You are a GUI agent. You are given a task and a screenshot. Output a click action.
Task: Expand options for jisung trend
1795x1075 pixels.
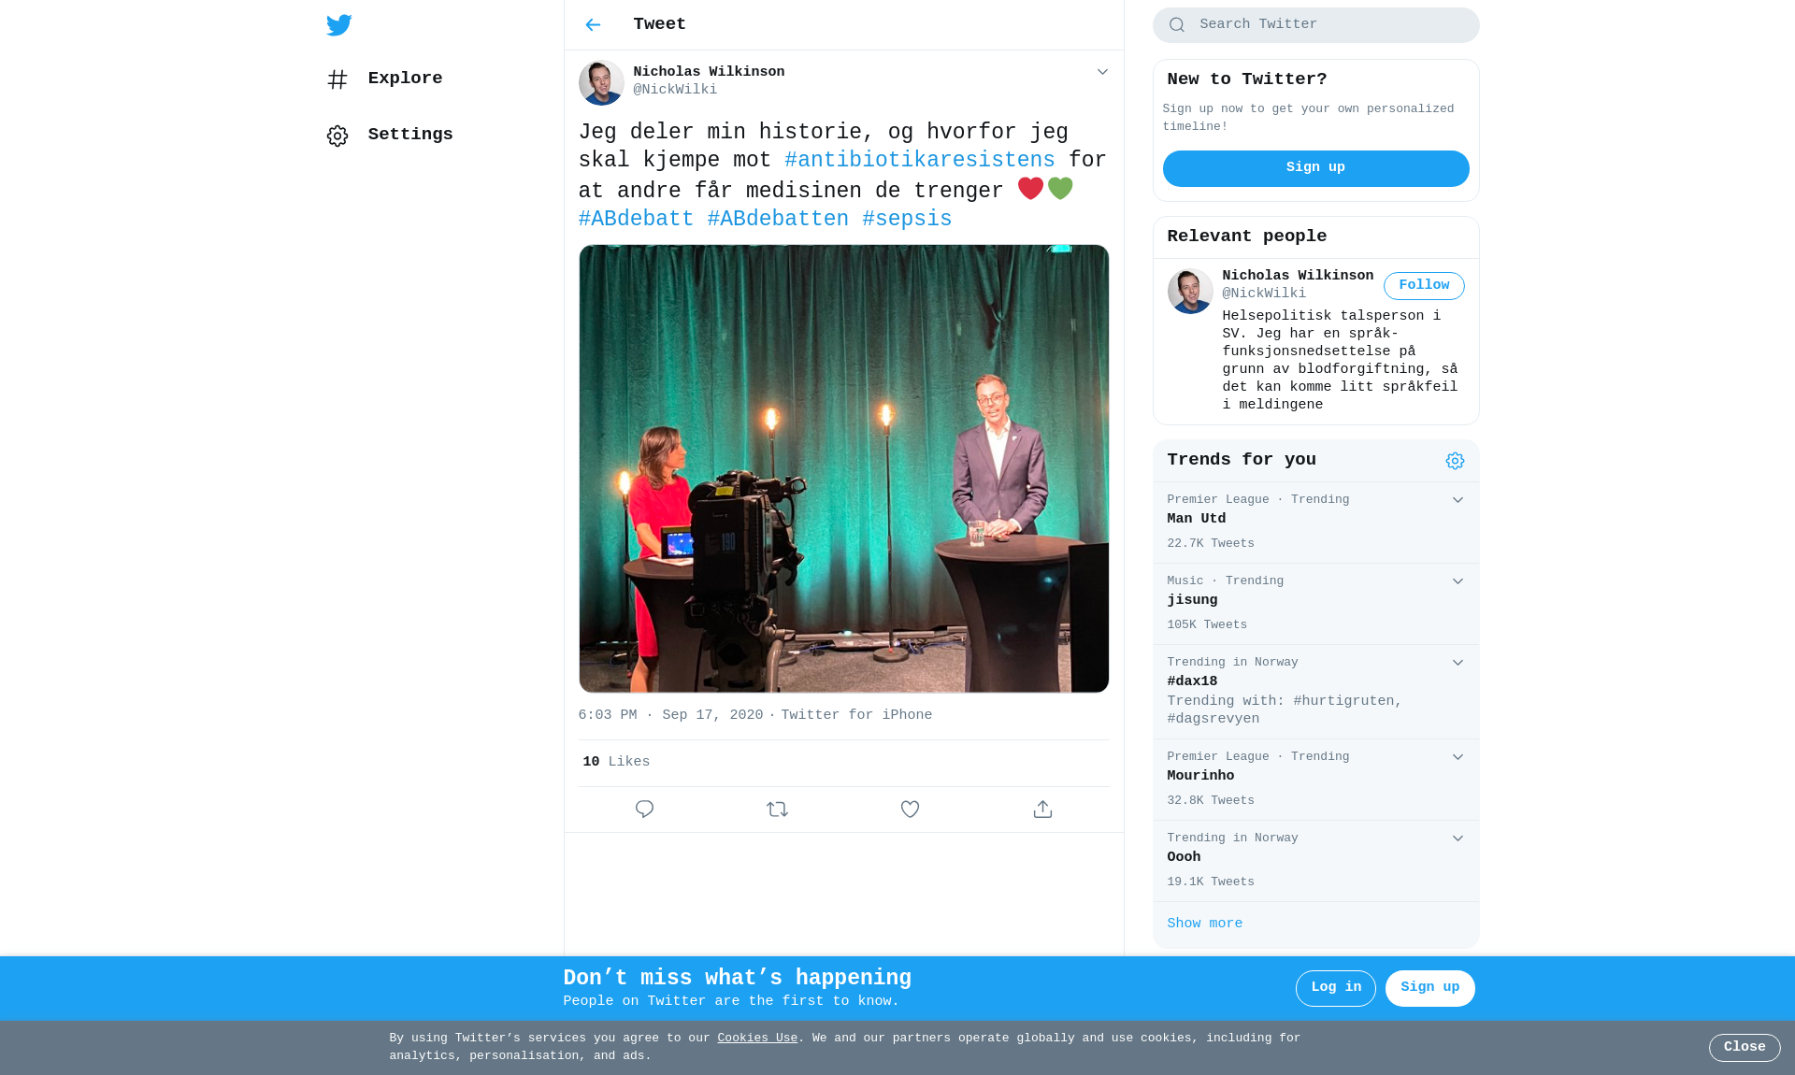(1458, 581)
